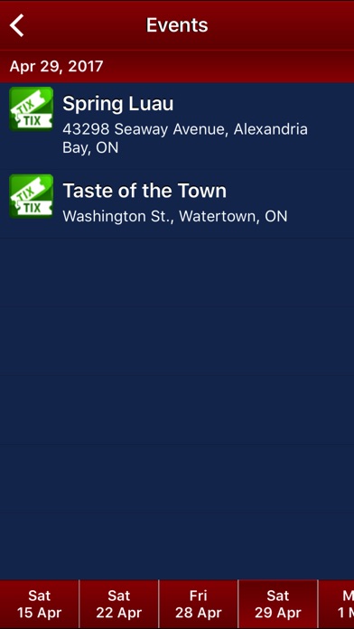Select the Sat 29 Apr date tab

pos(278,604)
